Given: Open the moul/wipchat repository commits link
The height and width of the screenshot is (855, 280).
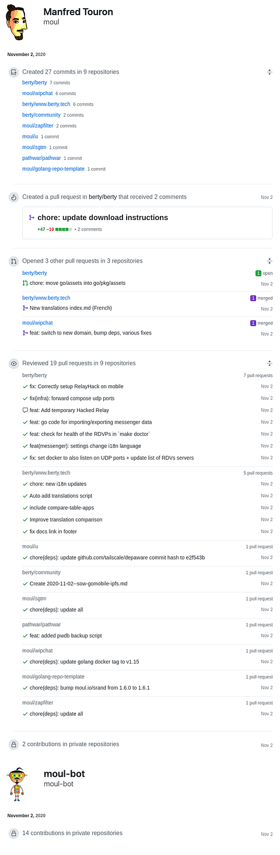Looking at the screenshot, I should pyautogui.click(x=37, y=93).
